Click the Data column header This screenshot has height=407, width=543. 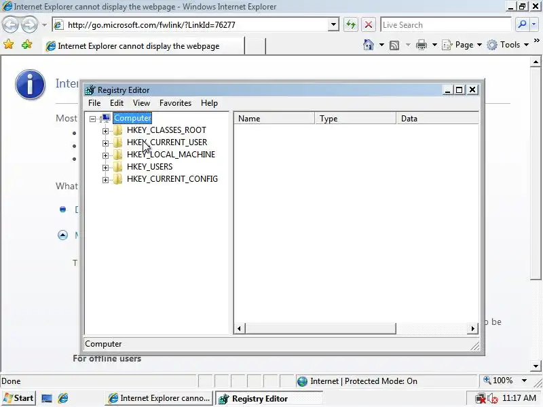pyautogui.click(x=438, y=118)
